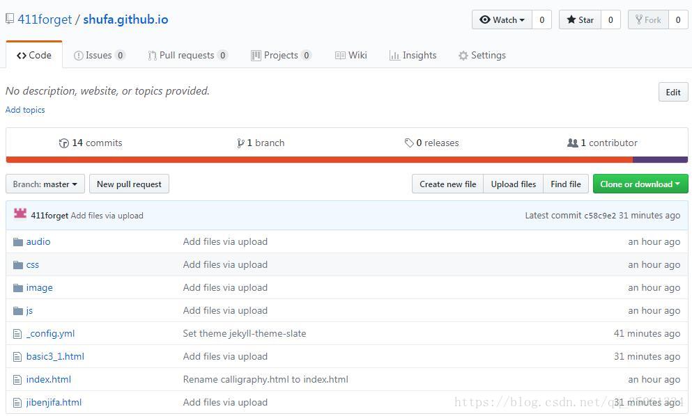Click the exclamation icon on Issues tab

[x=79, y=56]
